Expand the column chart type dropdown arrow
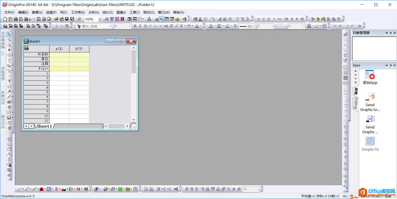 pyautogui.click(x=44, y=189)
